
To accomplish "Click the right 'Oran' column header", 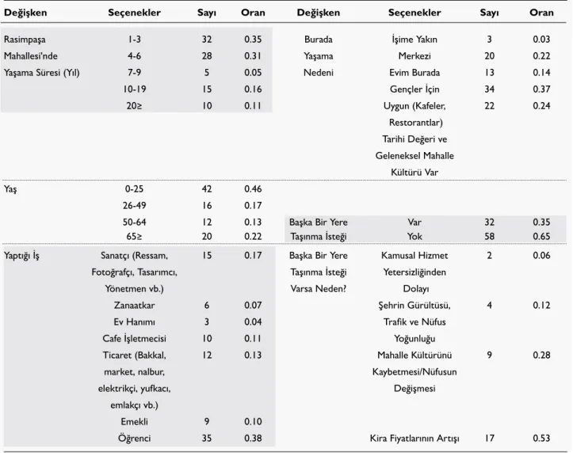I will [x=541, y=13].
